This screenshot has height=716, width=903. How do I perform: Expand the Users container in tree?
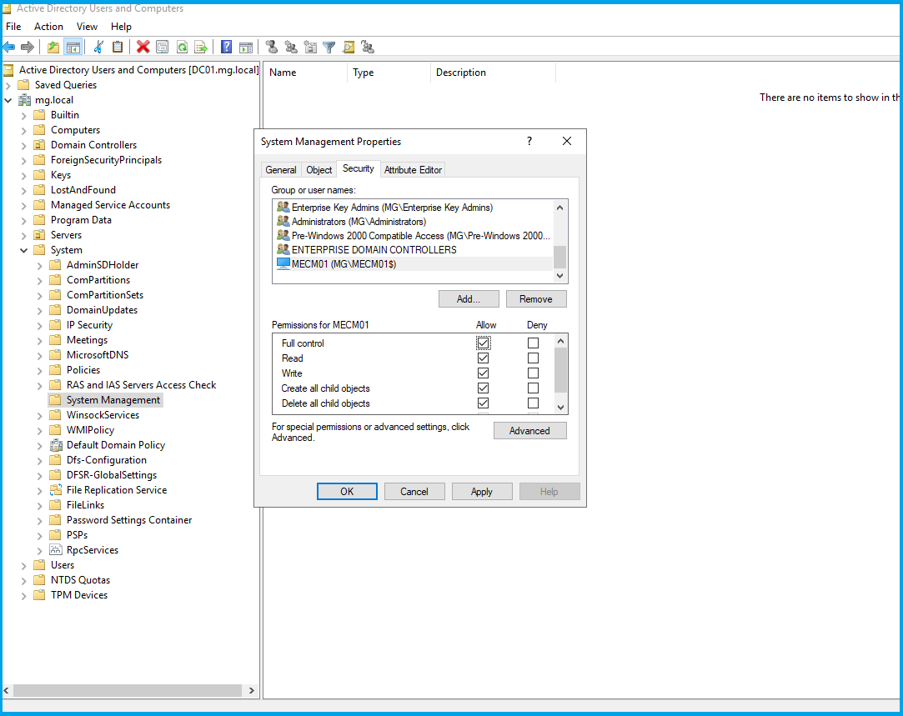(24, 565)
